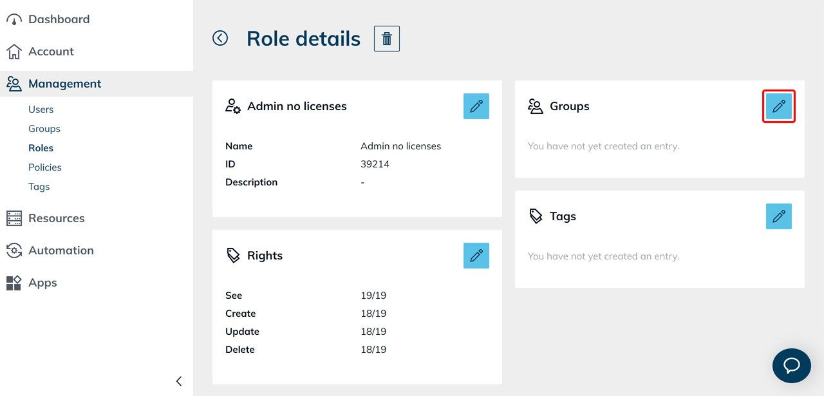The height and width of the screenshot is (396, 824).
Task: Click the Description label
Action: click(x=251, y=182)
